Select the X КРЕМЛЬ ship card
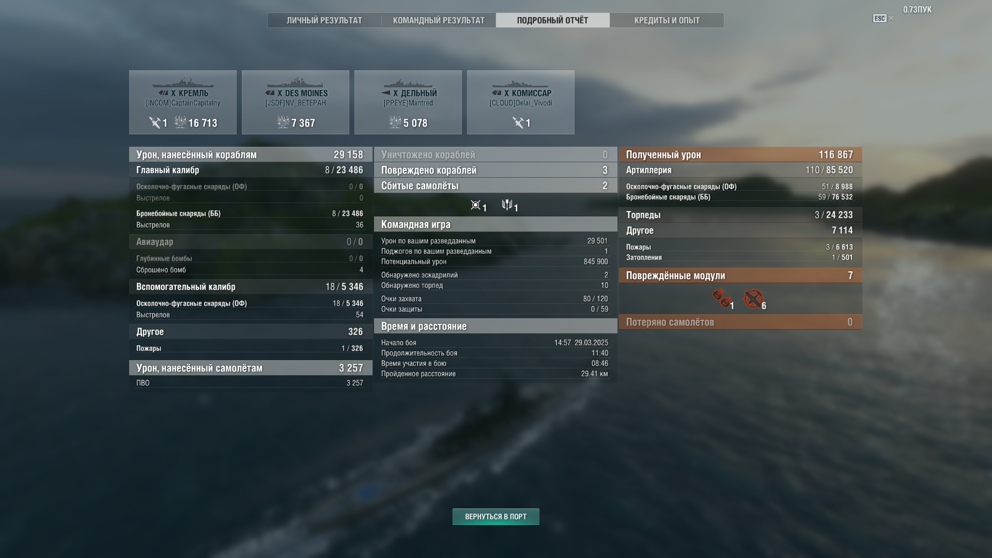992x558 pixels. [x=183, y=102]
